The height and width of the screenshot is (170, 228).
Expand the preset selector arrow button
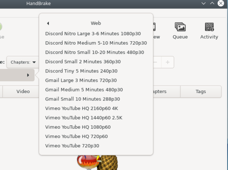click(17, 75)
